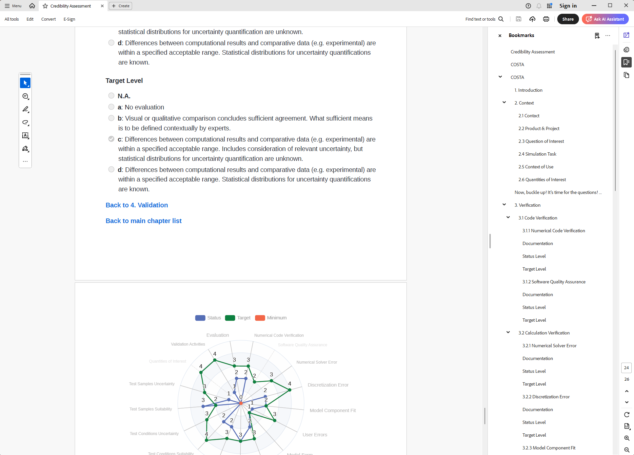Click the current page number box
This screenshot has height=455, width=634.
coord(626,368)
